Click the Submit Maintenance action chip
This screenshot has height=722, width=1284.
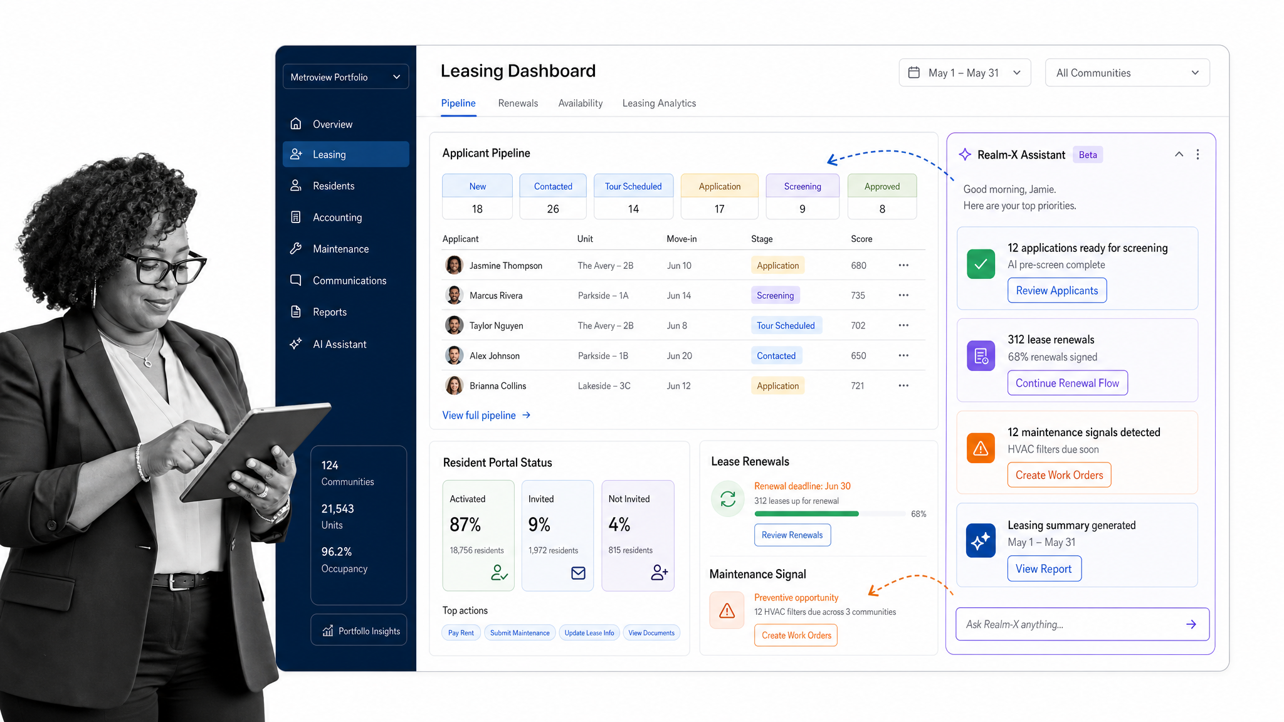pos(520,633)
